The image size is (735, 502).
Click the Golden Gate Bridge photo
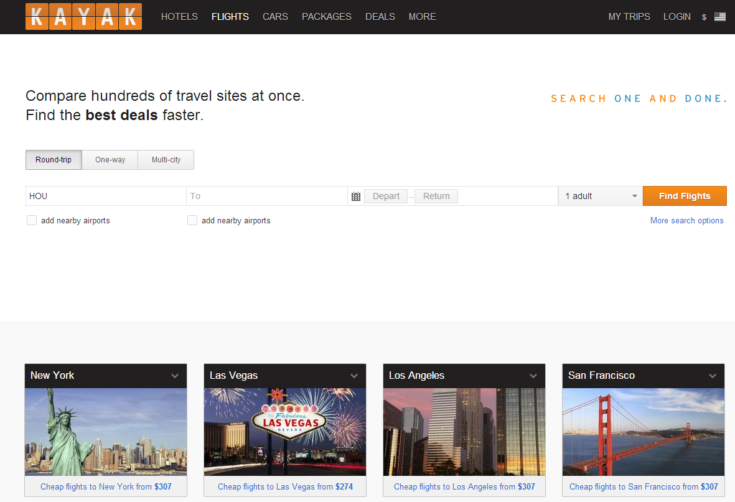[644, 432]
